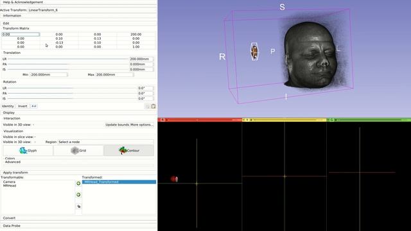Open the Region node selector
This screenshot has height=231, width=411.
(x=105, y=142)
